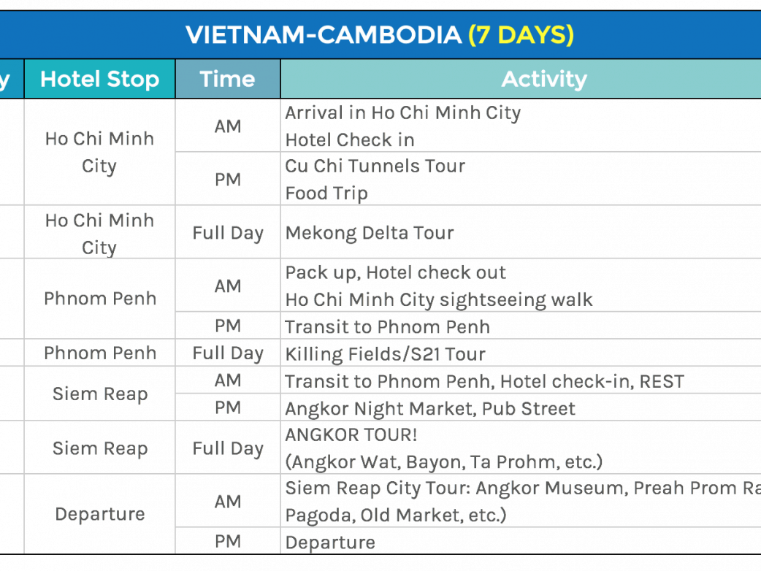Viewport: 761px width, 571px height.
Task: Select the Time column header
Action: pyautogui.click(x=227, y=79)
